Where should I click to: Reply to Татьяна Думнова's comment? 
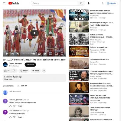20,106
